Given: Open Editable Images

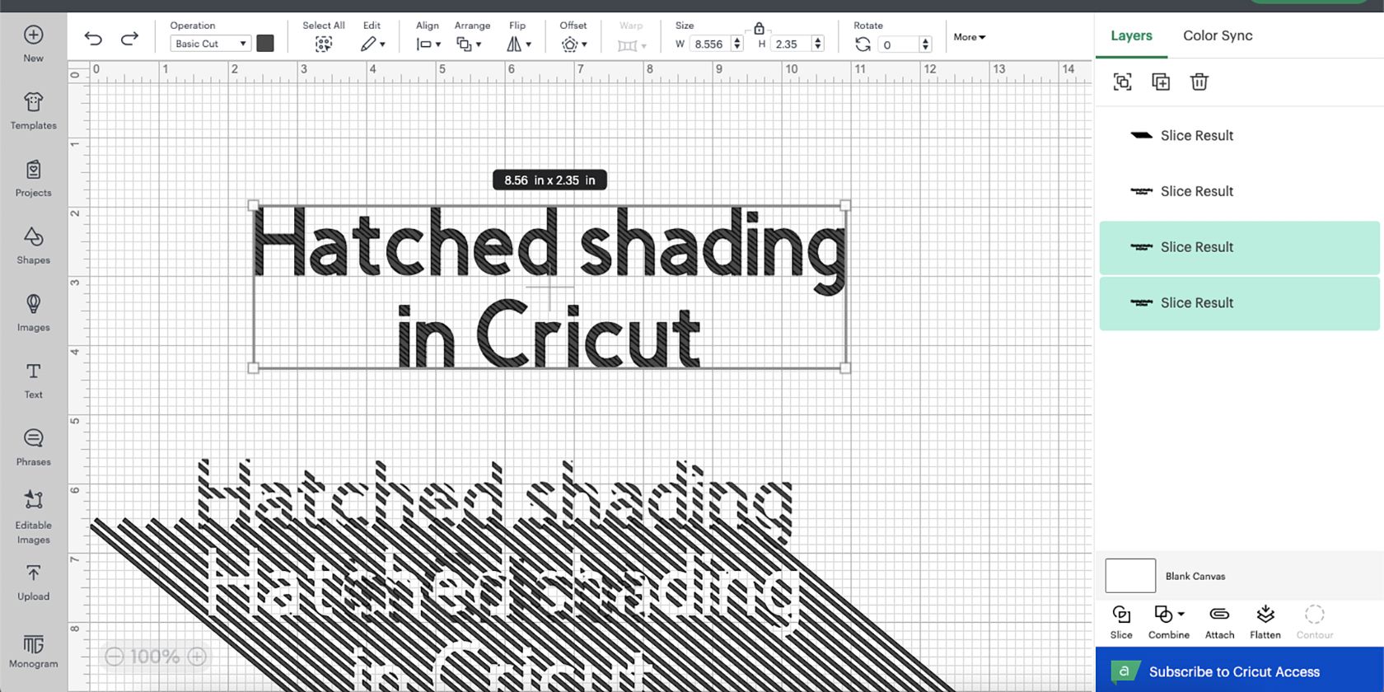Looking at the screenshot, I should (33, 517).
